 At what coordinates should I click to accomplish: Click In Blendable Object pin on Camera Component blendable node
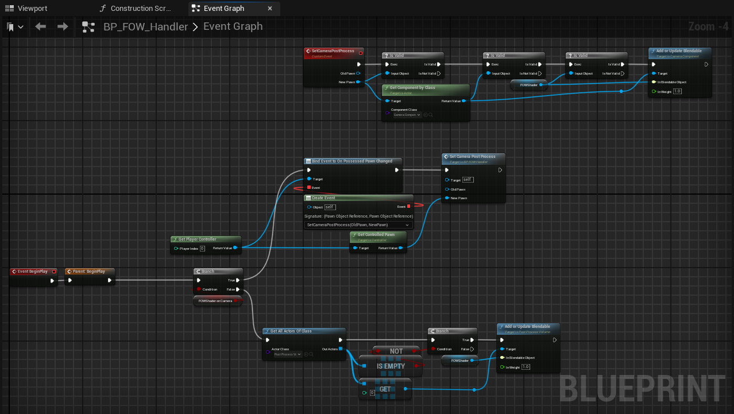point(653,82)
